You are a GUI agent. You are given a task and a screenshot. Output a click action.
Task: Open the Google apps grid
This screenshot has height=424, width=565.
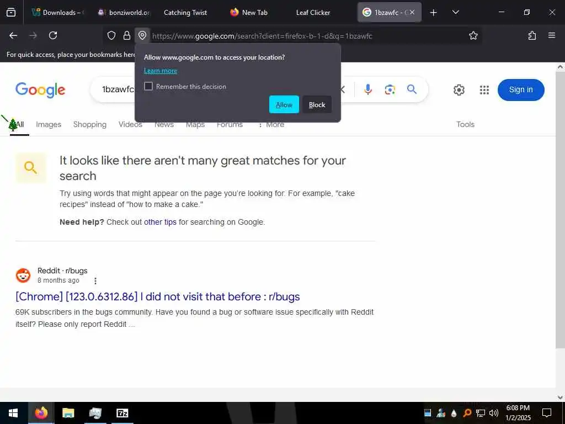click(484, 90)
